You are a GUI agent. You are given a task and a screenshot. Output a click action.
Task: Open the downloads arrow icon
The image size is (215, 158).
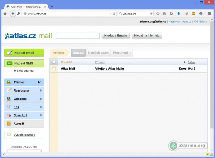click(x=179, y=14)
